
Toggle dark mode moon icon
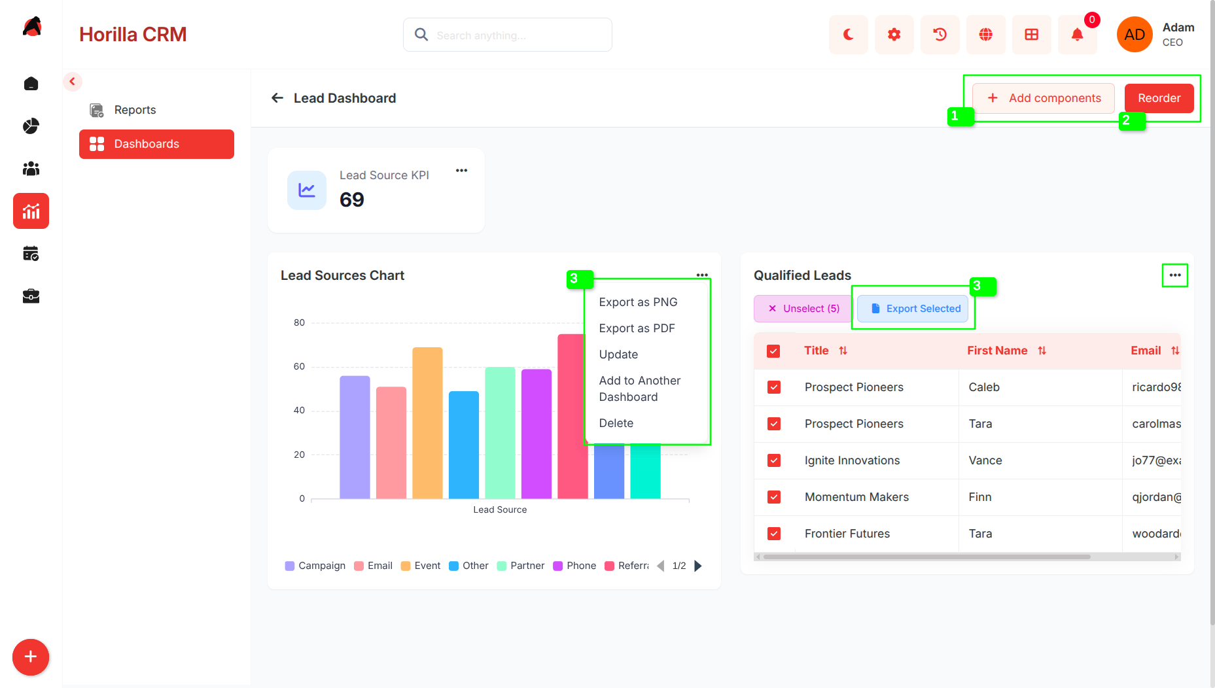click(848, 35)
